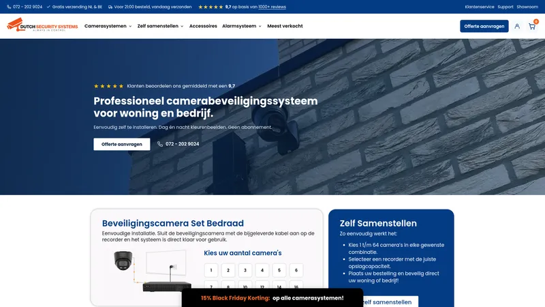
Task: Click 'Plaats uw bestelling' bullet text
Action: 394,277
